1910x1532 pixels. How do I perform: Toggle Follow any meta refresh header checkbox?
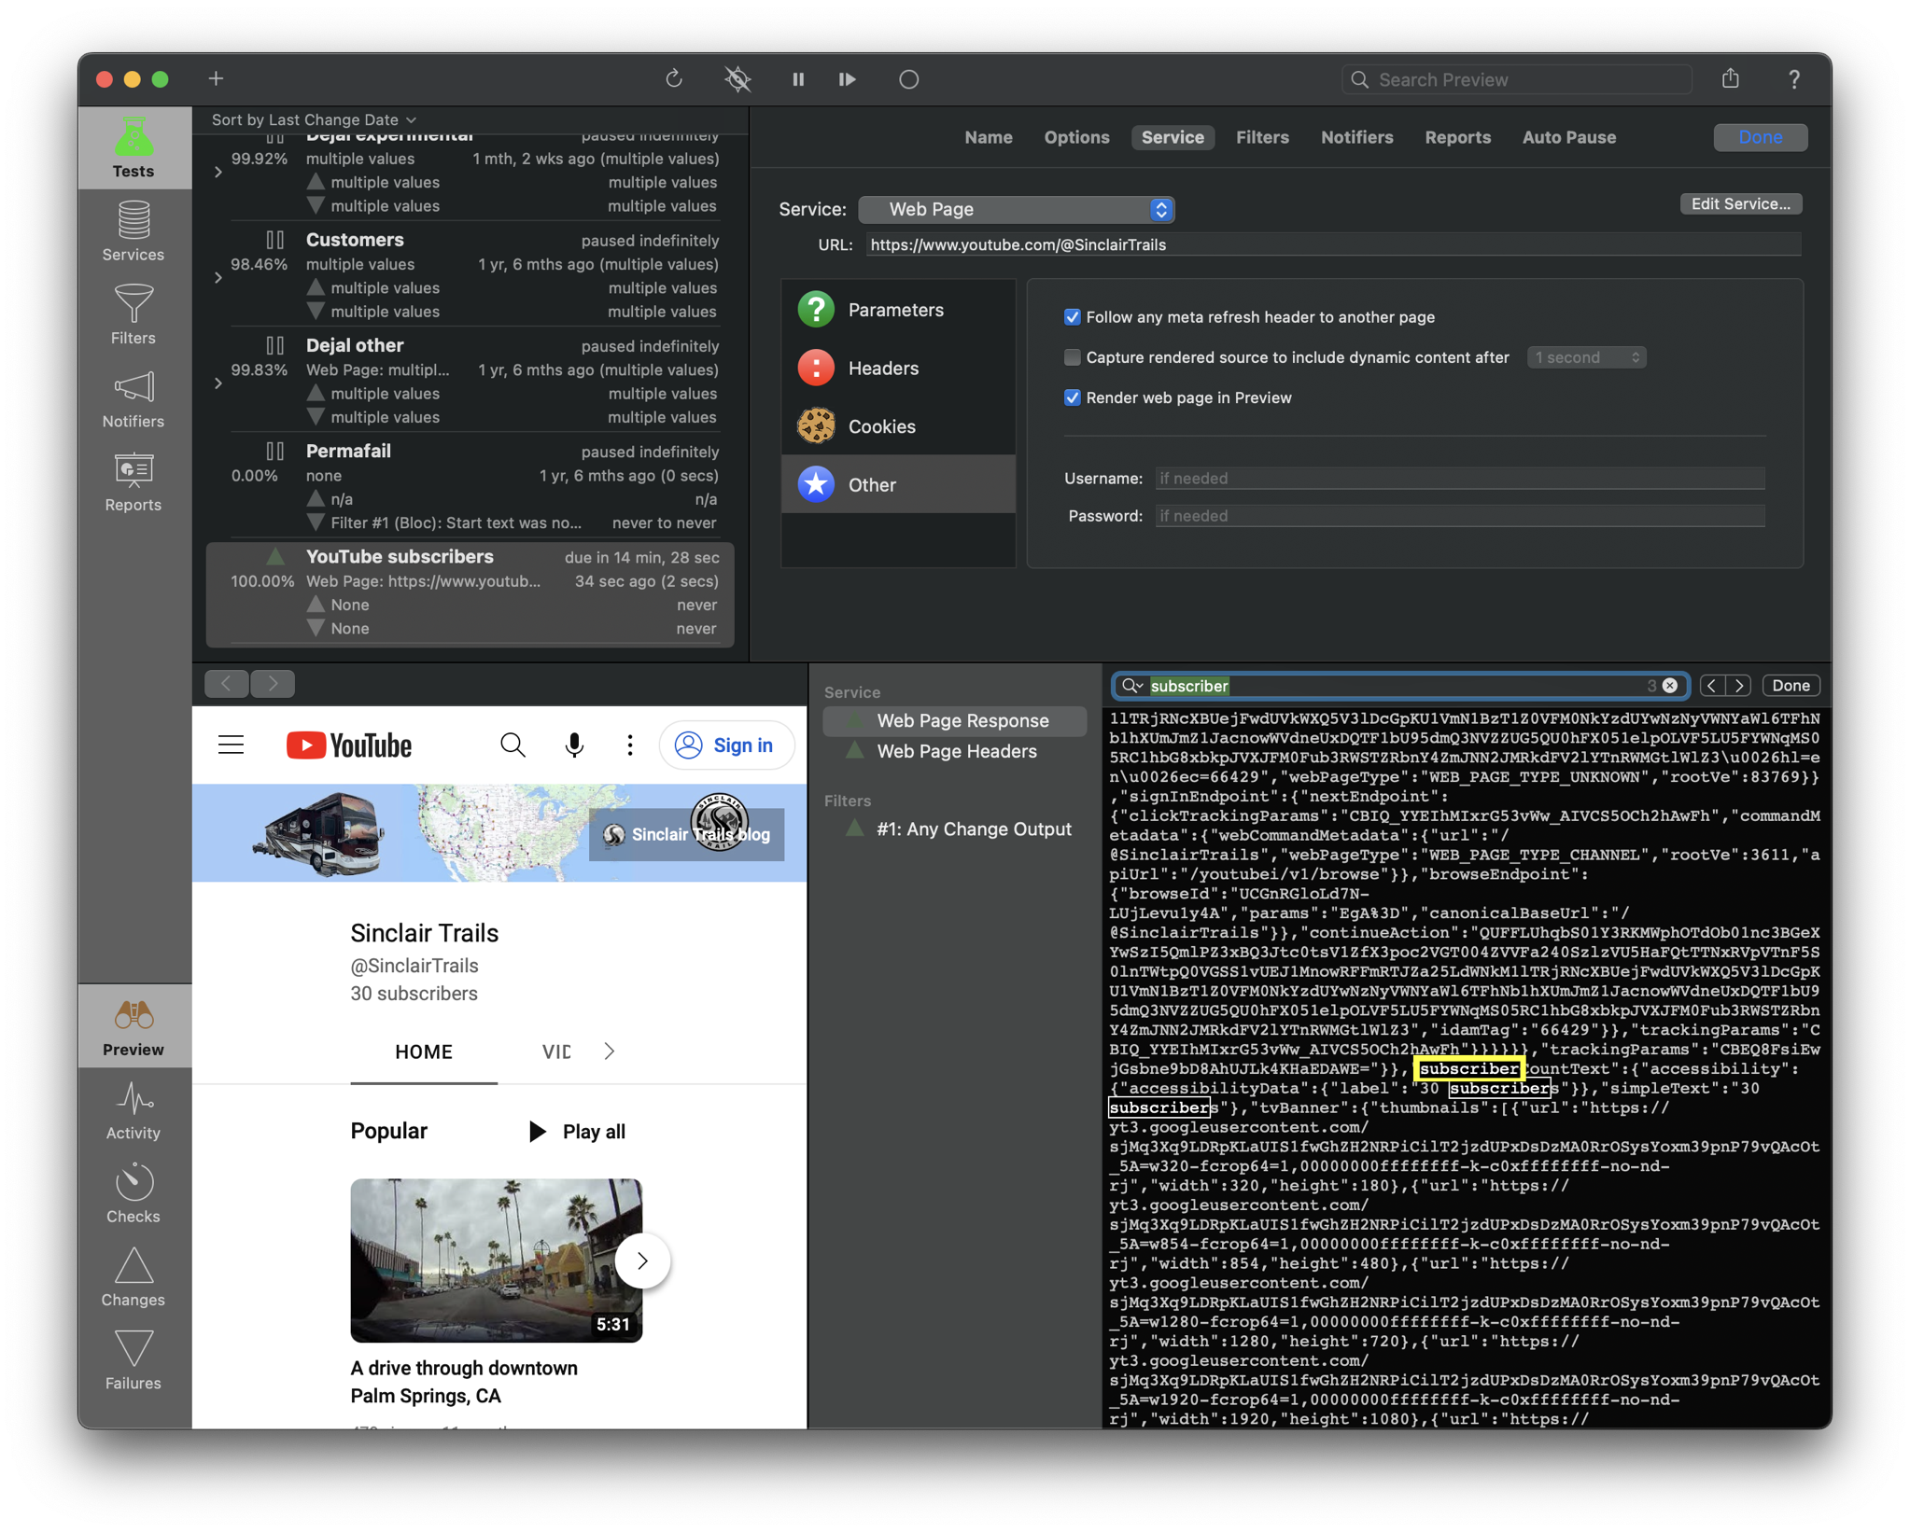[x=1072, y=317]
